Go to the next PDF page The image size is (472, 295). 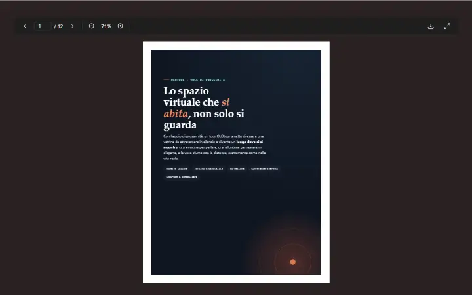pos(72,26)
